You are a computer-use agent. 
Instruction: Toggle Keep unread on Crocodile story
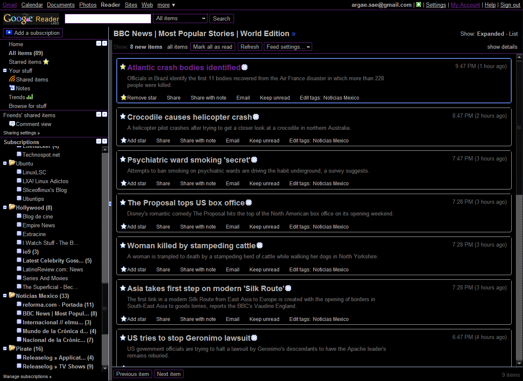click(x=264, y=140)
